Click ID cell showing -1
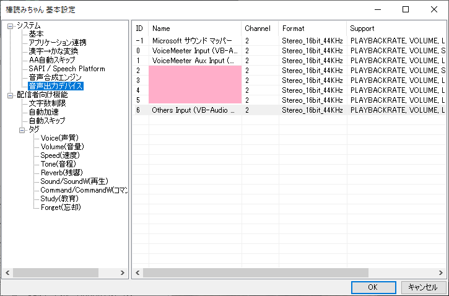449x296 pixels. pyautogui.click(x=140, y=41)
